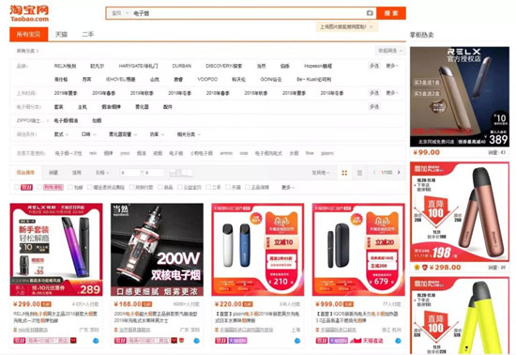Toggle the 包邮 free shipping checkbox

click(70, 187)
